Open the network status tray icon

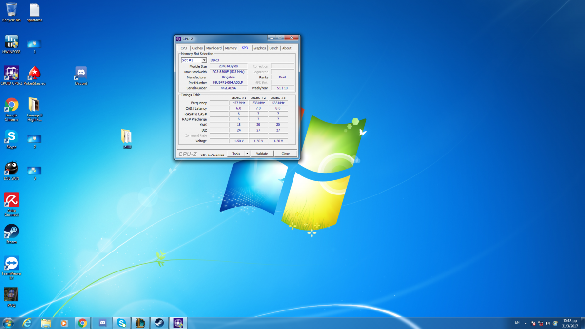click(541, 323)
